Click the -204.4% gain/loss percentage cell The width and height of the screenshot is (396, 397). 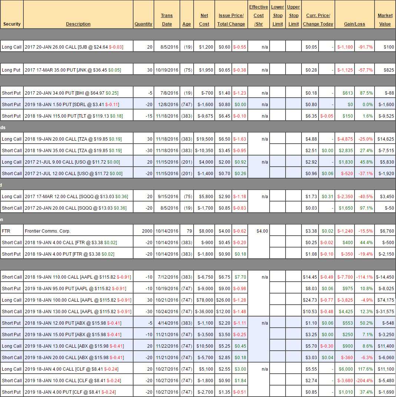coord(364,381)
